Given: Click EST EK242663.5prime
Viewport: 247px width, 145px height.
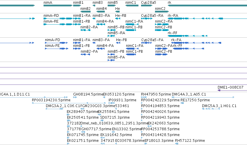Looking at the screenshot, I should point(150,126).
